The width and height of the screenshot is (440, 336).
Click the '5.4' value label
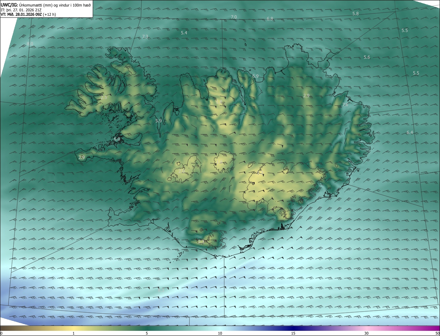184,33
